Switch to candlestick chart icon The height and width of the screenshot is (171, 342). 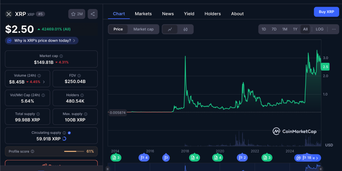pos(185,29)
